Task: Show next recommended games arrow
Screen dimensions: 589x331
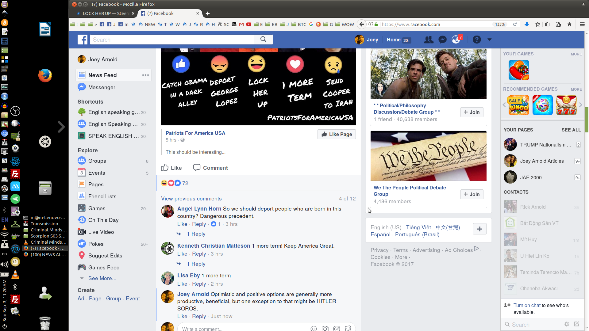Action: [580, 105]
